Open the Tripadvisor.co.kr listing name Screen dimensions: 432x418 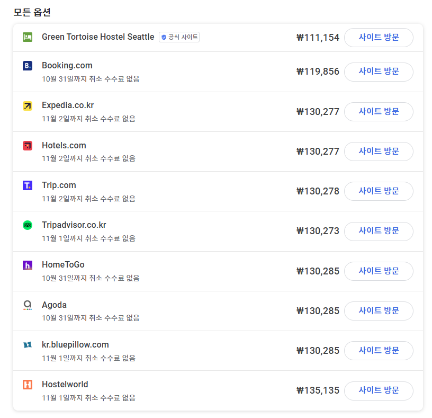pyautogui.click(x=74, y=225)
